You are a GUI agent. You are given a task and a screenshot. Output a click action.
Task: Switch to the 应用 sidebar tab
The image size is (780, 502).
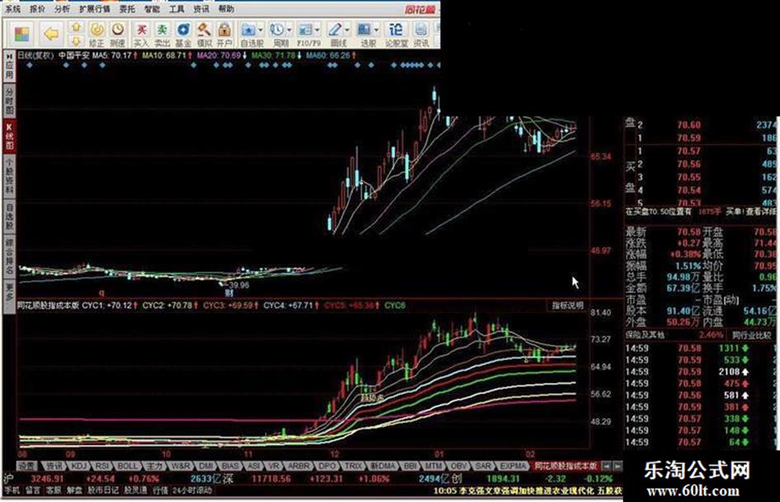pos(9,66)
